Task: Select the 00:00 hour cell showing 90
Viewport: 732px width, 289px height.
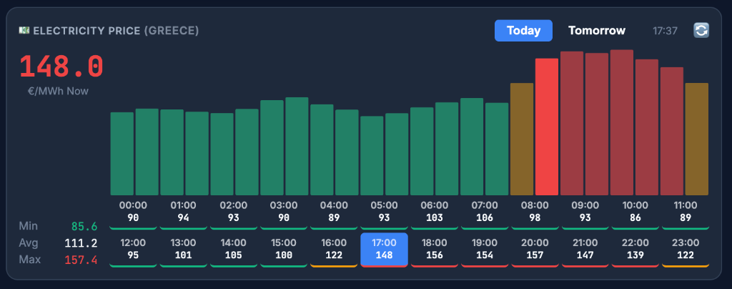Action: 134,212
